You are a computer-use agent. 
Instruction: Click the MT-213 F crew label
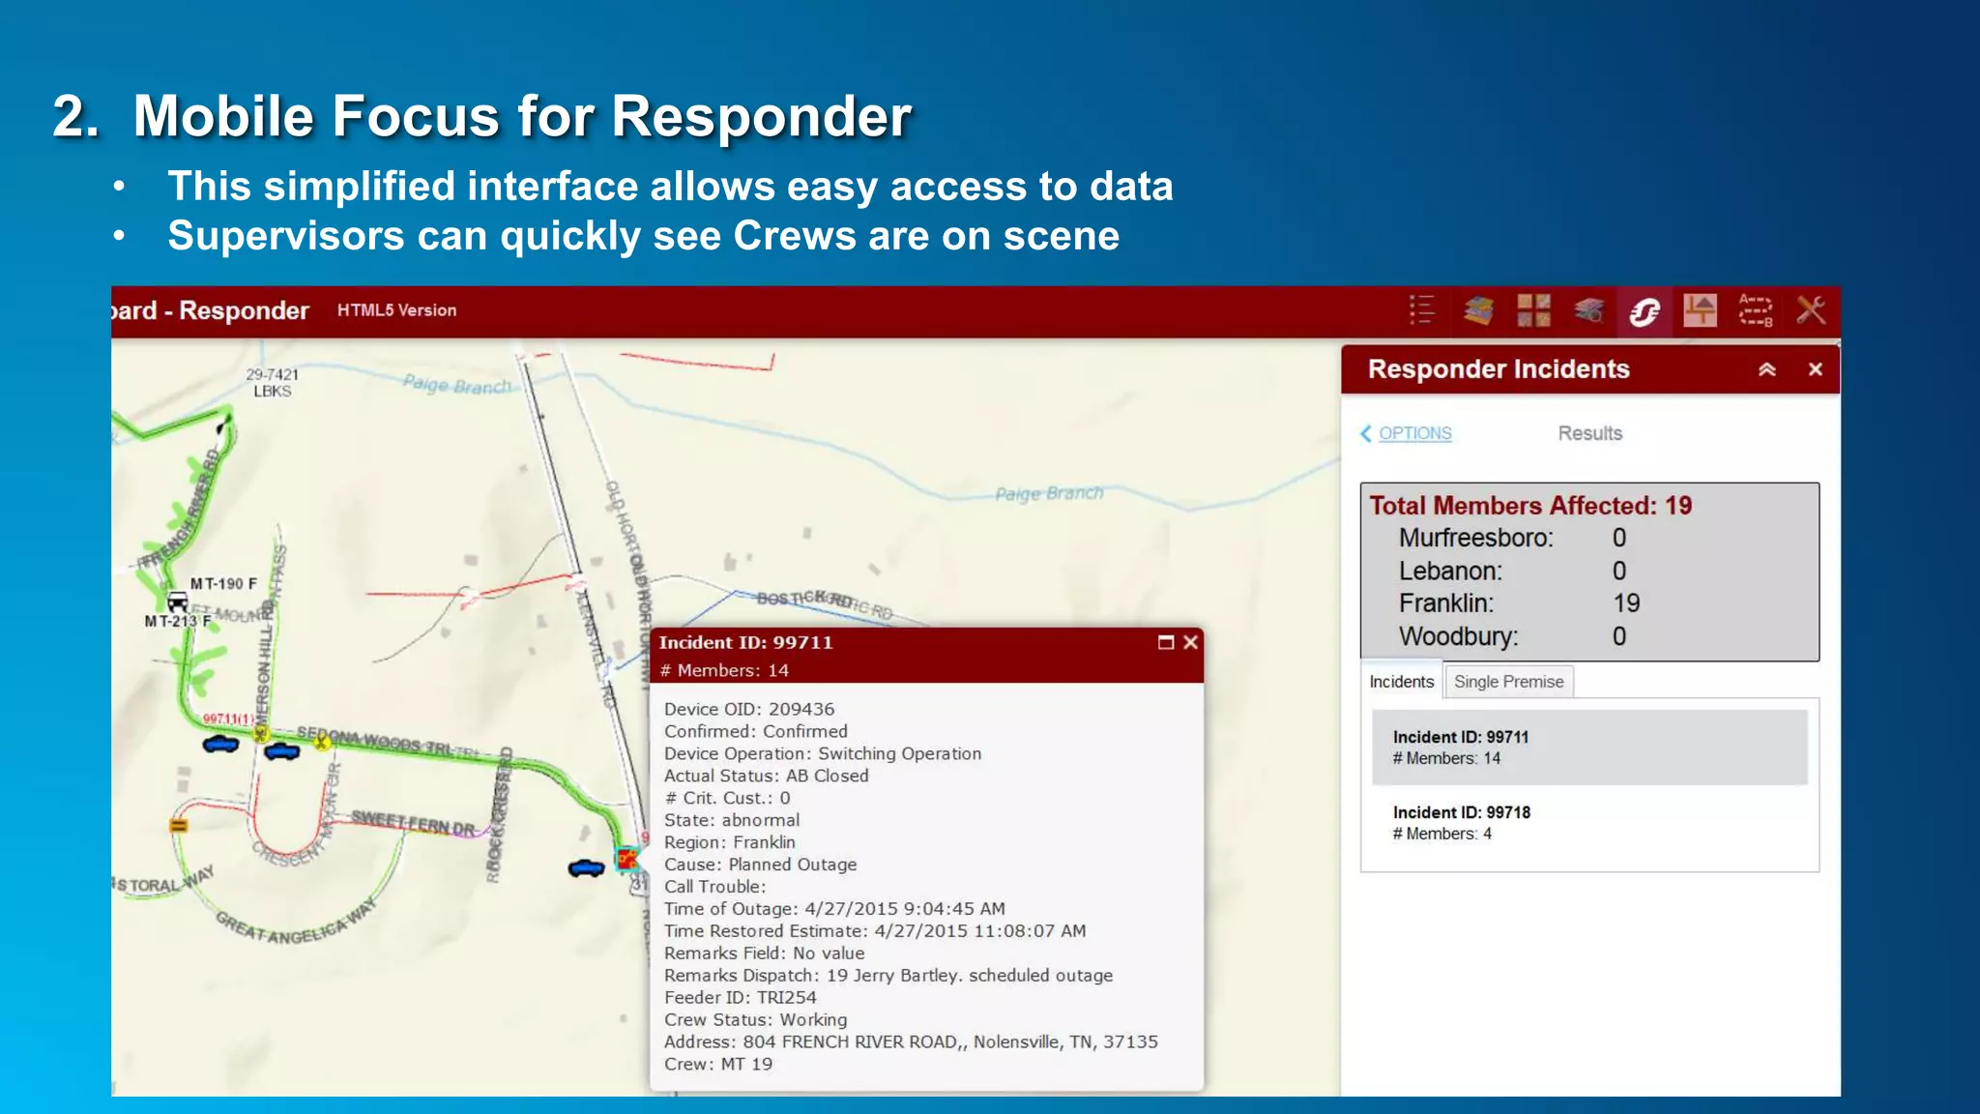178,621
